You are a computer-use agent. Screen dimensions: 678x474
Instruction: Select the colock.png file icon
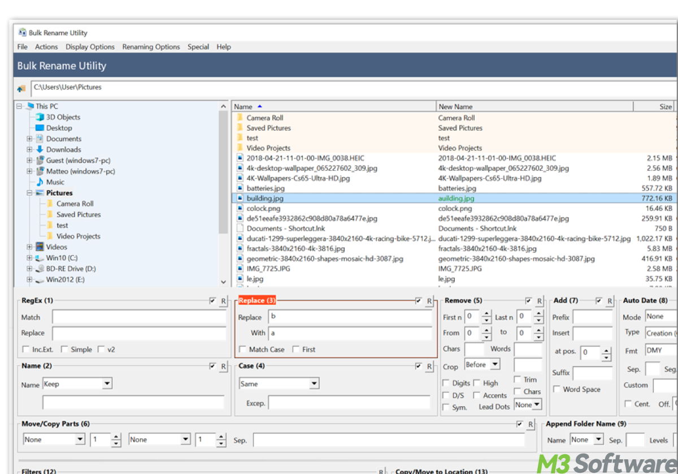point(240,208)
